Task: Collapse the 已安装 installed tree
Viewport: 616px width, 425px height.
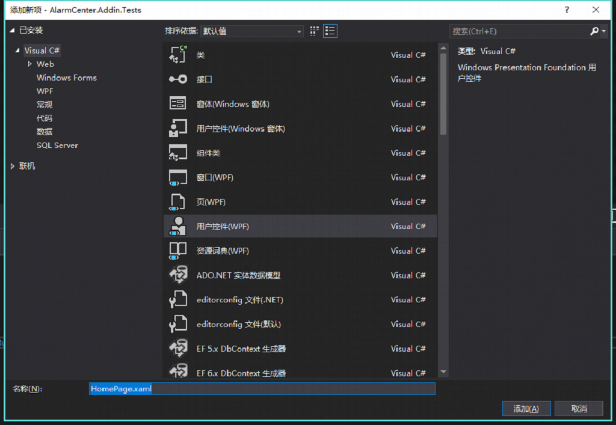Action: click(x=13, y=30)
